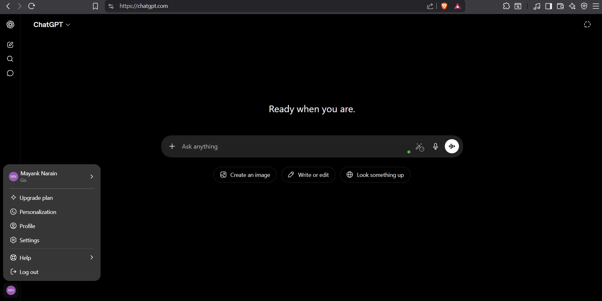Click the ChatGPT logo icon in sidebar
This screenshot has height=301, width=602.
[10, 25]
